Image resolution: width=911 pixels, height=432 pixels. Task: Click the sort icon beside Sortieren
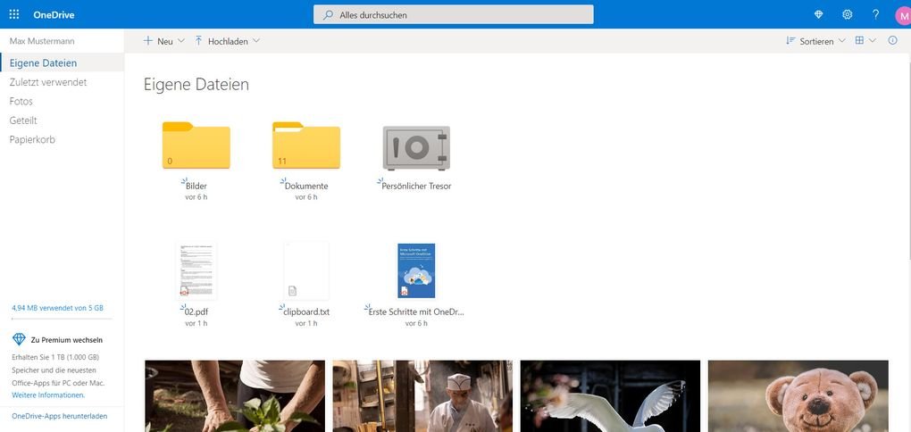click(790, 41)
